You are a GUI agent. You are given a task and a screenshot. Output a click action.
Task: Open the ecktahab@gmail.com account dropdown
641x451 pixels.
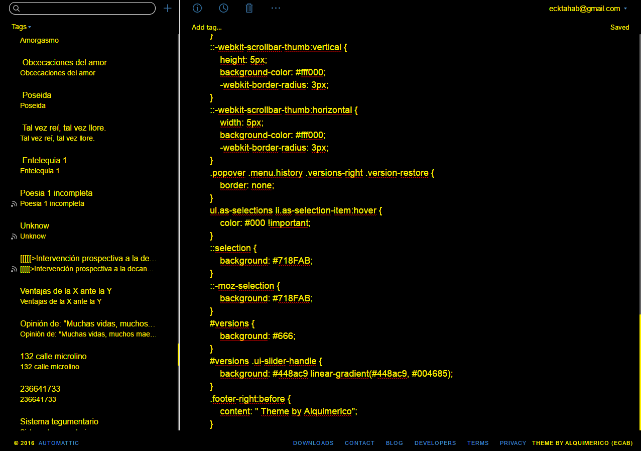588,9
